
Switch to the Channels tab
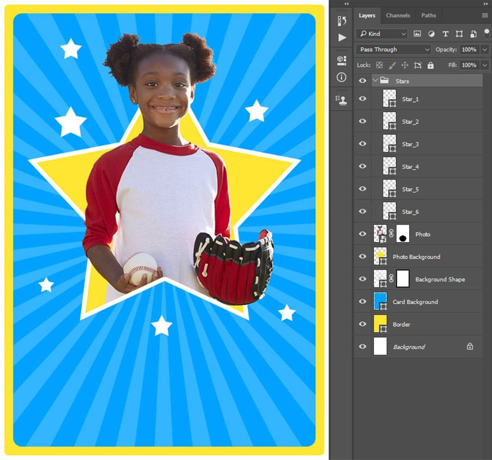pos(398,15)
